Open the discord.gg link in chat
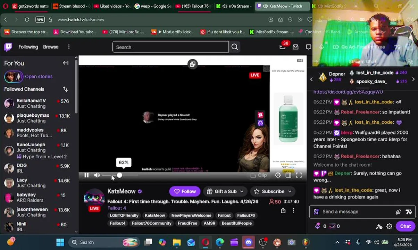The width and height of the screenshot is (418, 250). point(348,92)
